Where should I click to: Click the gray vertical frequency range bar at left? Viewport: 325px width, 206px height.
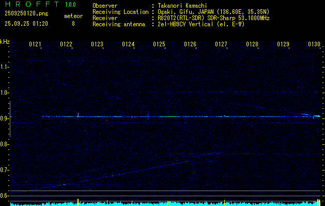pos(10,119)
